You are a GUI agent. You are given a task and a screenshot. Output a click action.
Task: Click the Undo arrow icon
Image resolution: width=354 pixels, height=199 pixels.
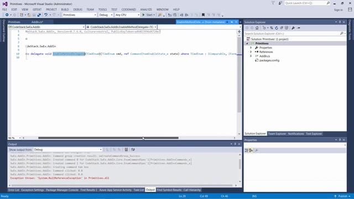[x=46, y=15]
